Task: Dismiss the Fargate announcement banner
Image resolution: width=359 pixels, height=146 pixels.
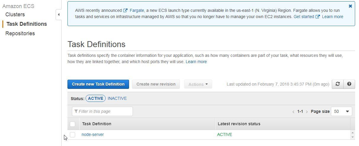Action: pyautogui.click(x=350, y=6)
